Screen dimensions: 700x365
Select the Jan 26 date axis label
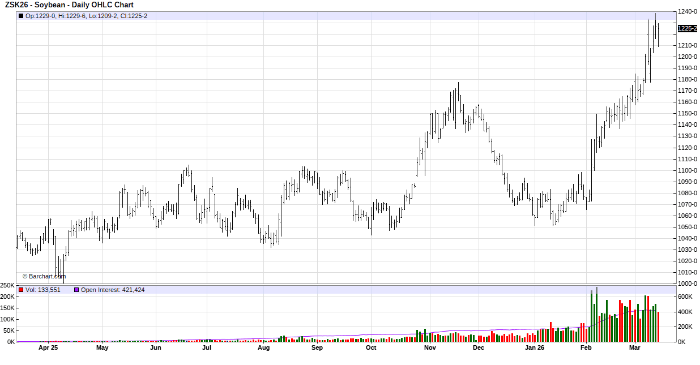point(534,348)
